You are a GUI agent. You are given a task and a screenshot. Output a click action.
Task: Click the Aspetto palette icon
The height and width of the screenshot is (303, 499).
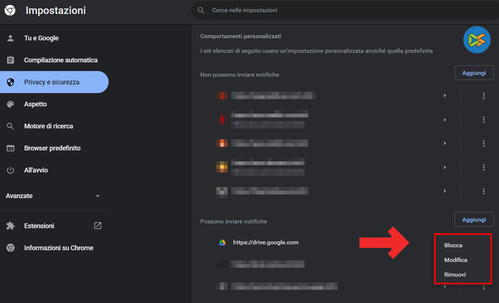(x=11, y=104)
